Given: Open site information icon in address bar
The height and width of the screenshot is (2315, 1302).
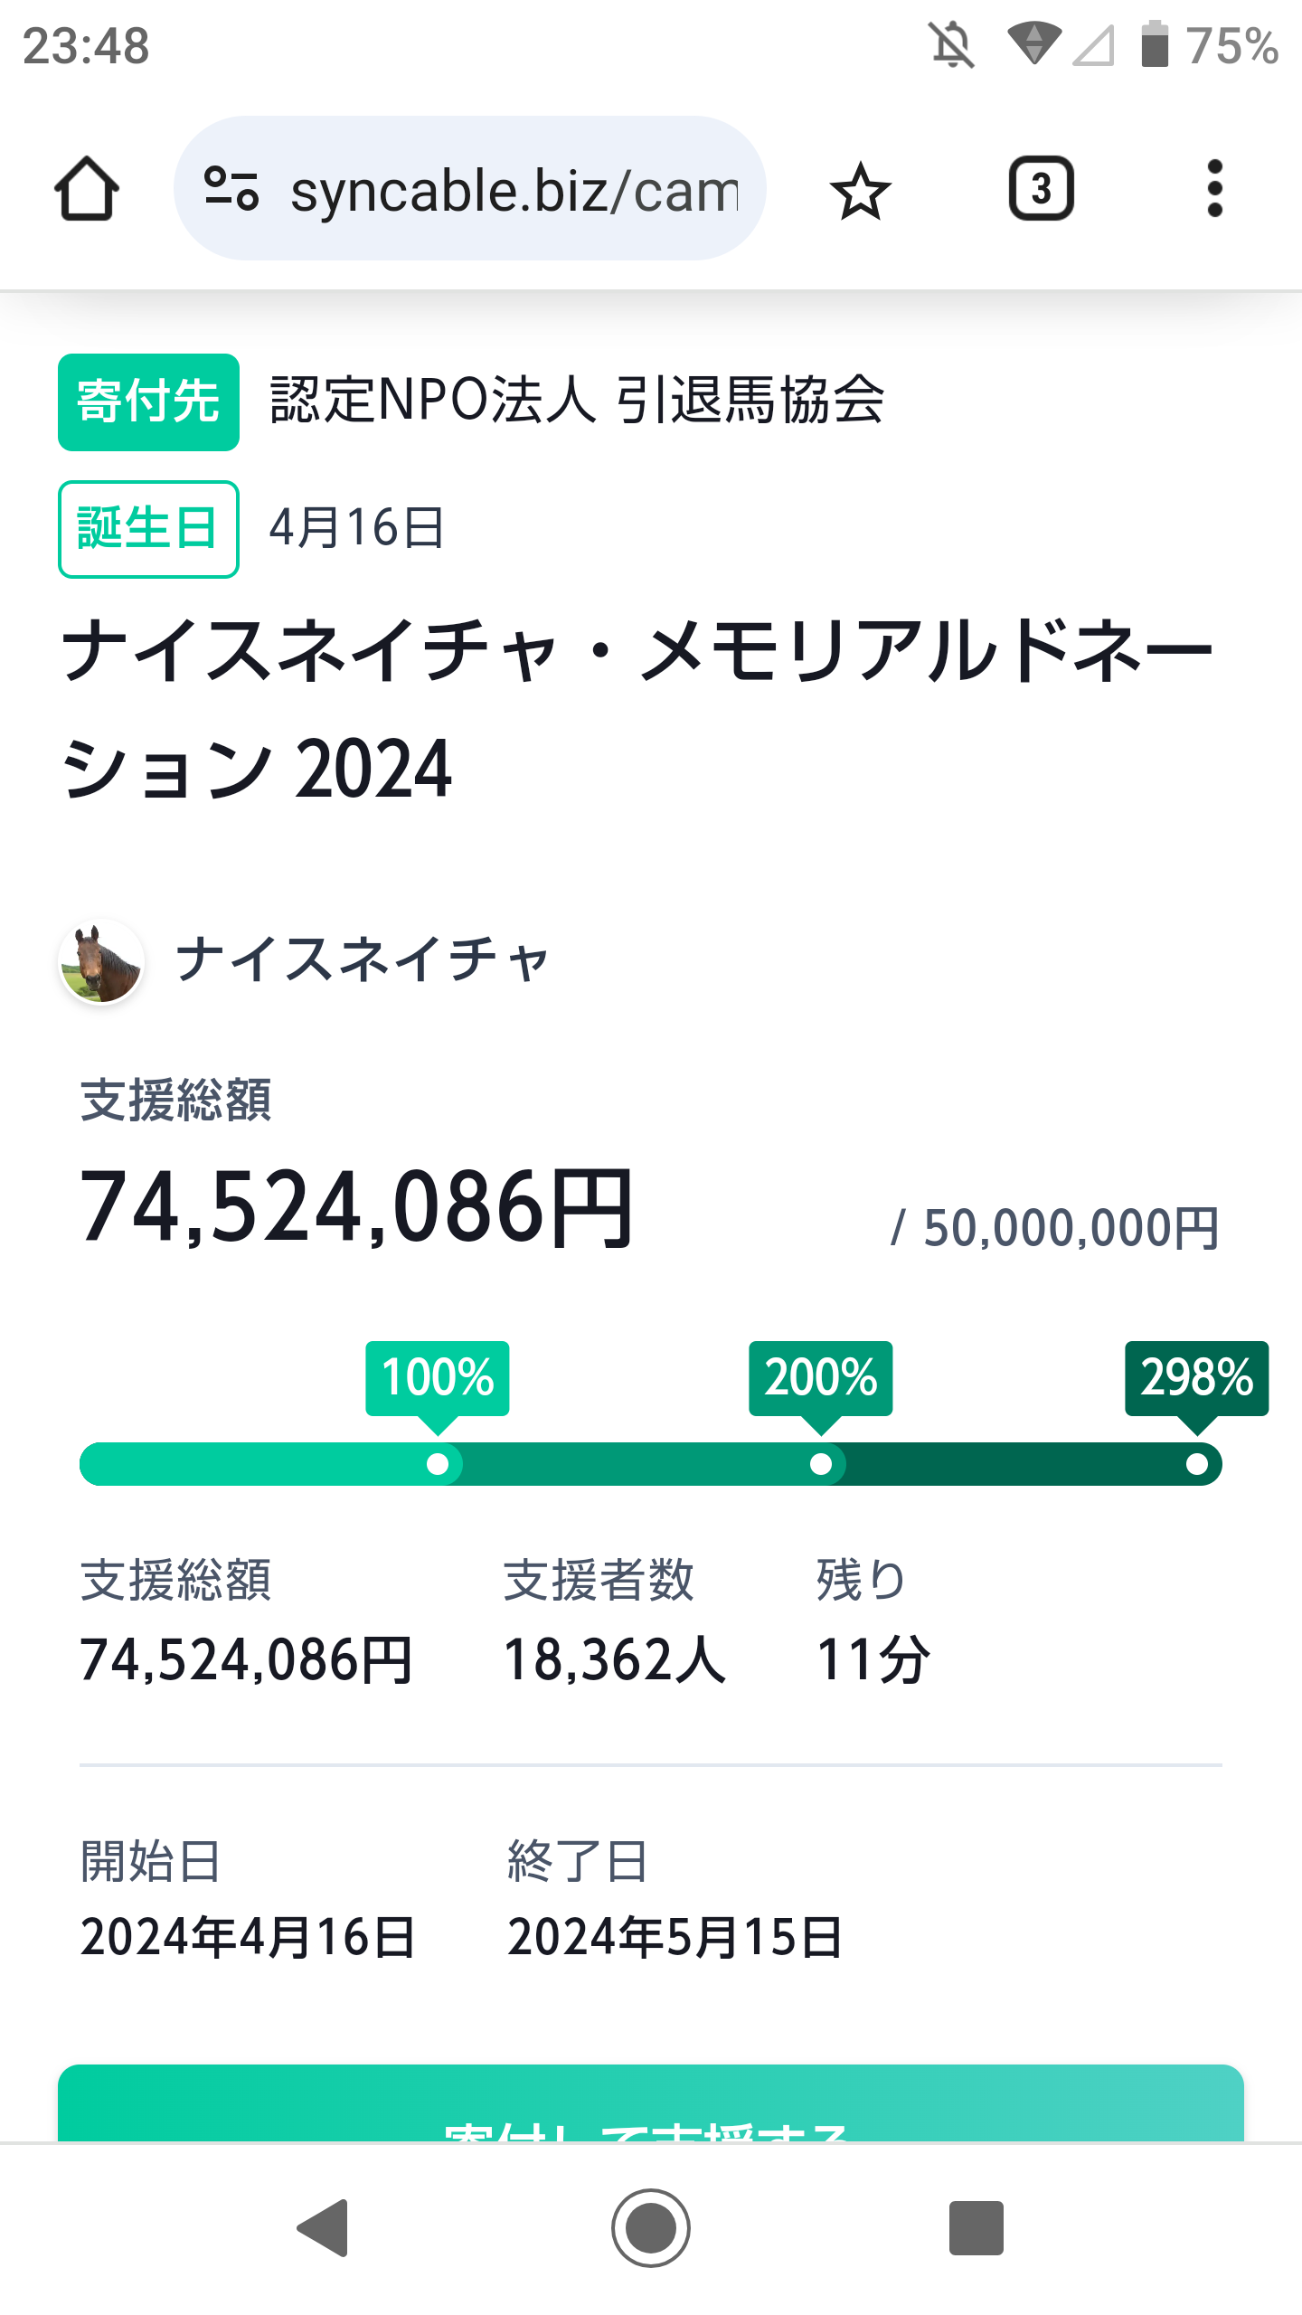Looking at the screenshot, I should point(231,189).
